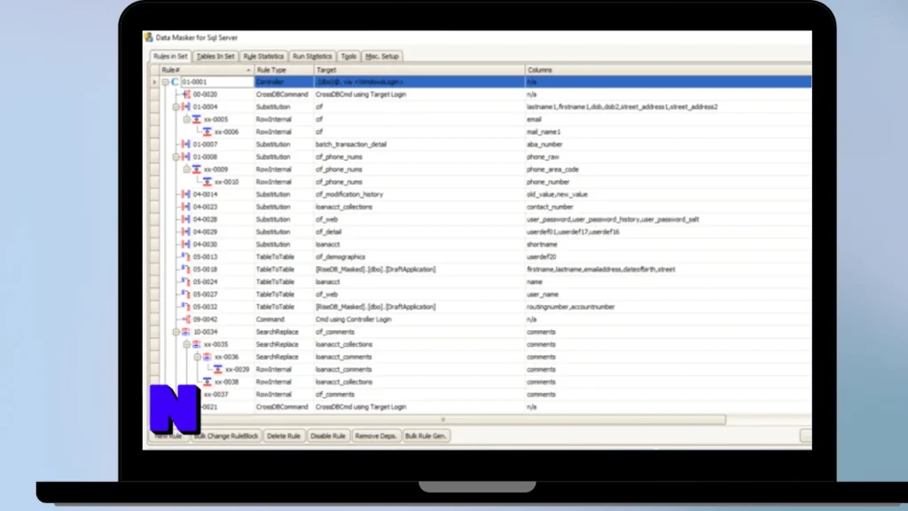Open the Run Statistics tab
The image size is (908, 511).
[x=312, y=56]
